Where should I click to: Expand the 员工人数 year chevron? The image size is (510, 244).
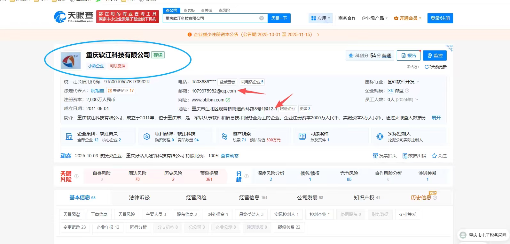point(417,100)
